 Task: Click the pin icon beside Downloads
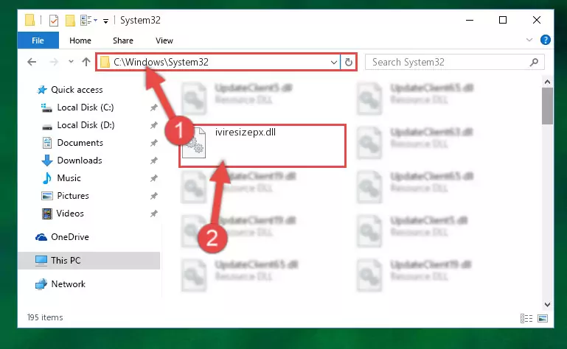[153, 161]
